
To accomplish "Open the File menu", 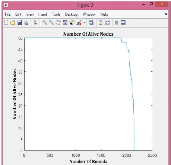I will (8, 14).
